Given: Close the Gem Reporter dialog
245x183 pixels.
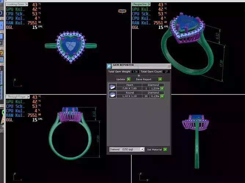Looking at the screenshot, I should 169,66.
